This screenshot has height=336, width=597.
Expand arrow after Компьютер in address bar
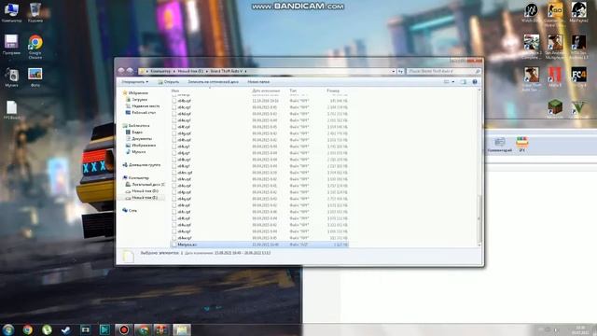pos(174,71)
